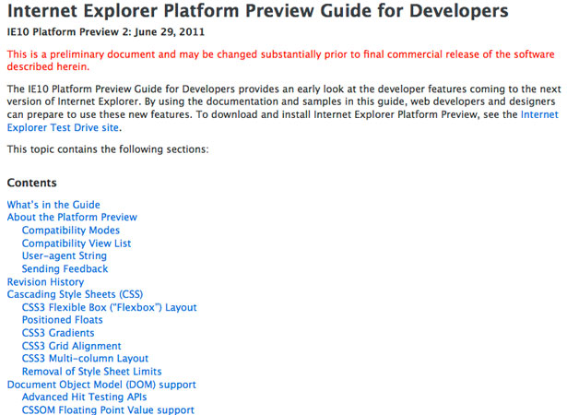
Task: Open the CSS3 Gradients link
Action: tap(58, 333)
